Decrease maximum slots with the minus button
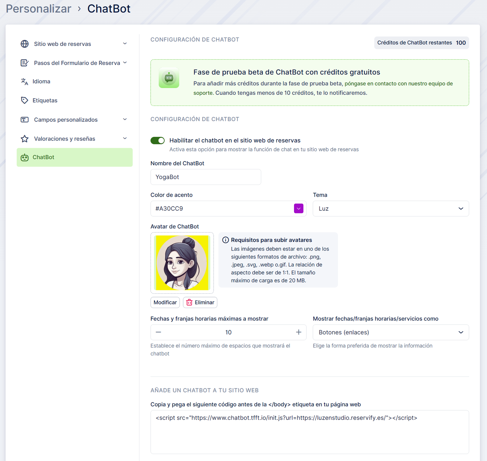 coord(159,332)
